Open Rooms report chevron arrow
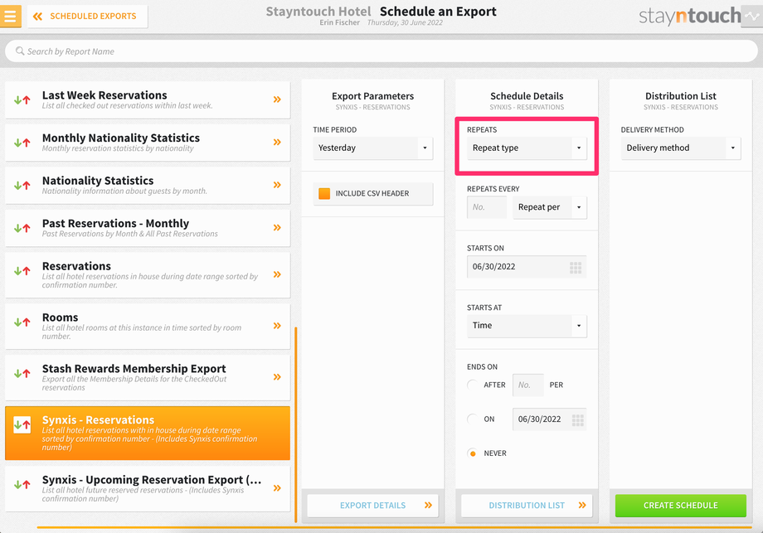 [x=277, y=325]
